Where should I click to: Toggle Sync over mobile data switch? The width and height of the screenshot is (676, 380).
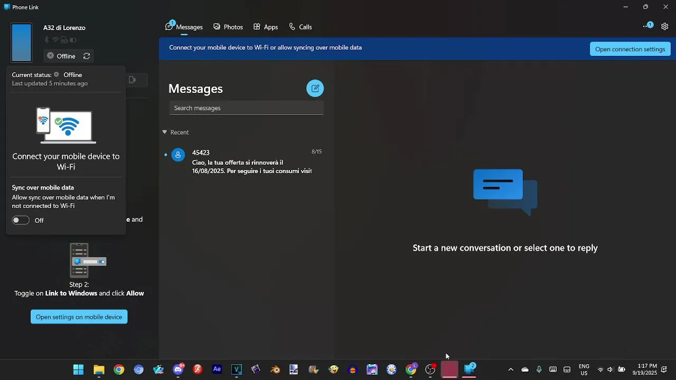[x=21, y=220]
